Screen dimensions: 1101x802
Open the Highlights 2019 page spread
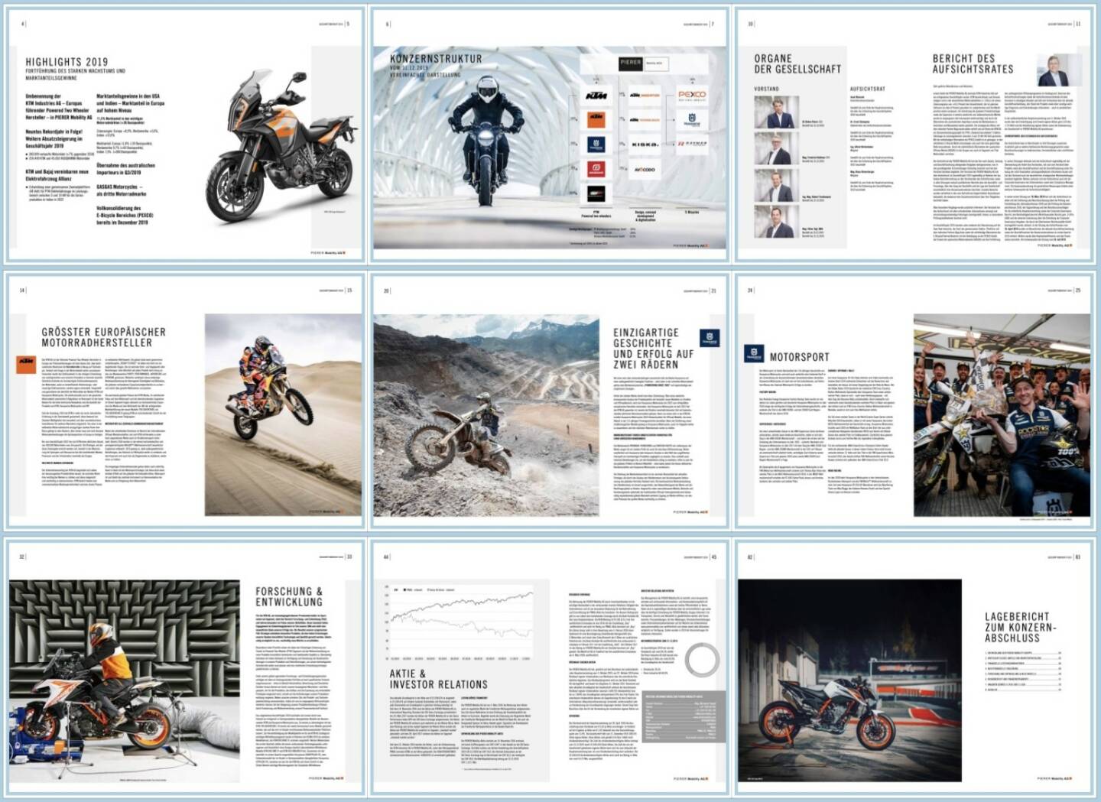[x=183, y=134]
